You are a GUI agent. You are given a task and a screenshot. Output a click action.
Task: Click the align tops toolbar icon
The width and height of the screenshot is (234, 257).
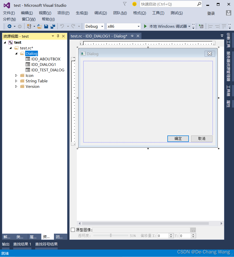(224, 26)
